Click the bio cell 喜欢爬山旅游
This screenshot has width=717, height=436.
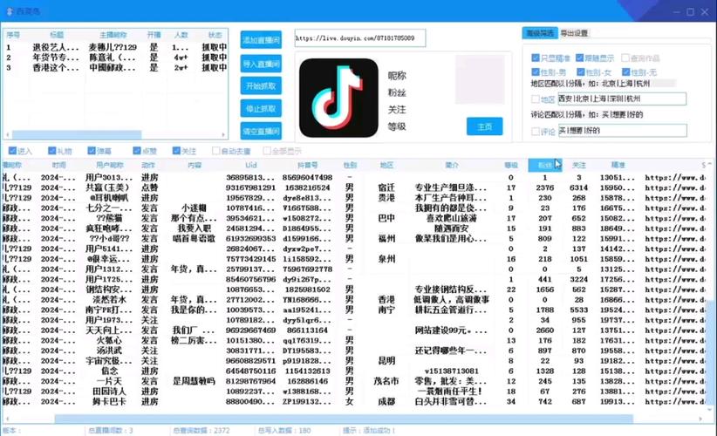(452, 218)
